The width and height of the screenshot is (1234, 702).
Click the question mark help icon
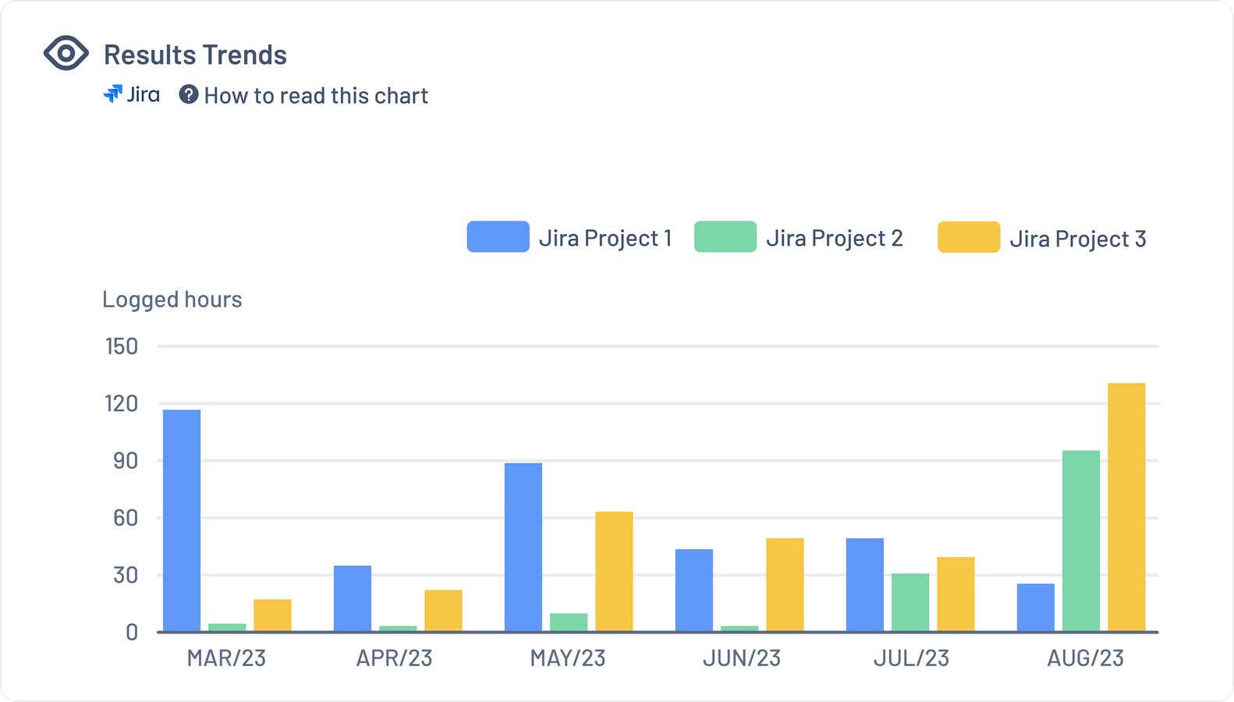(188, 94)
